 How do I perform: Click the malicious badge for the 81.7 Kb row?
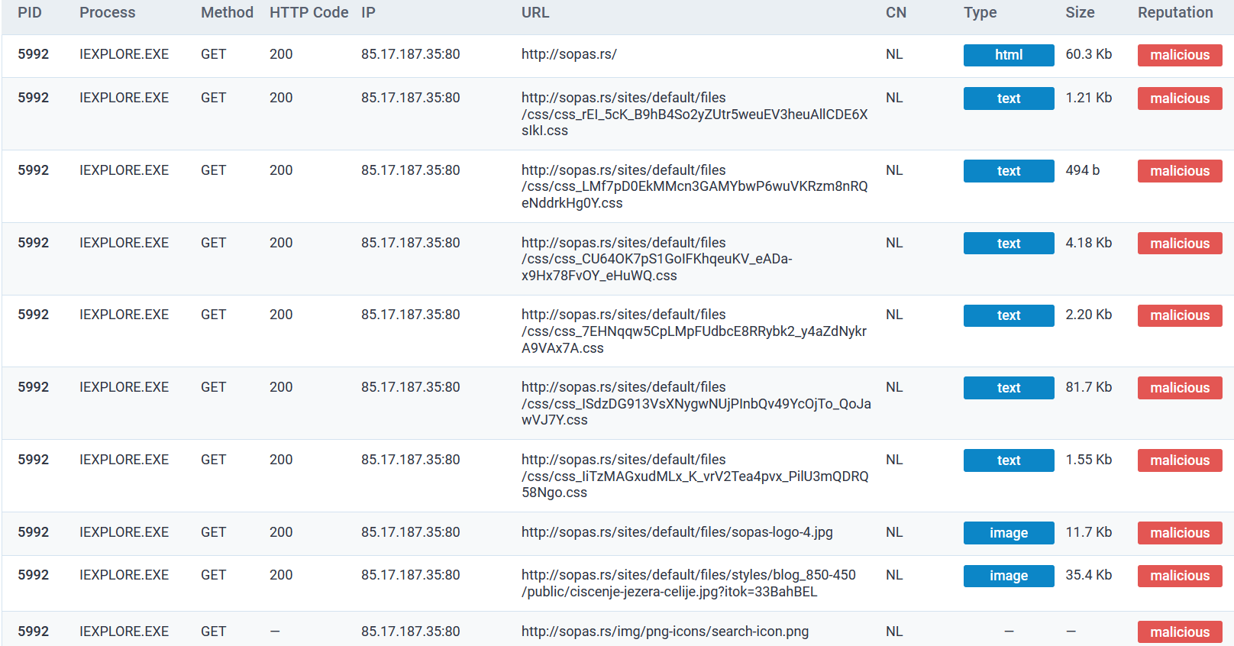tap(1180, 388)
